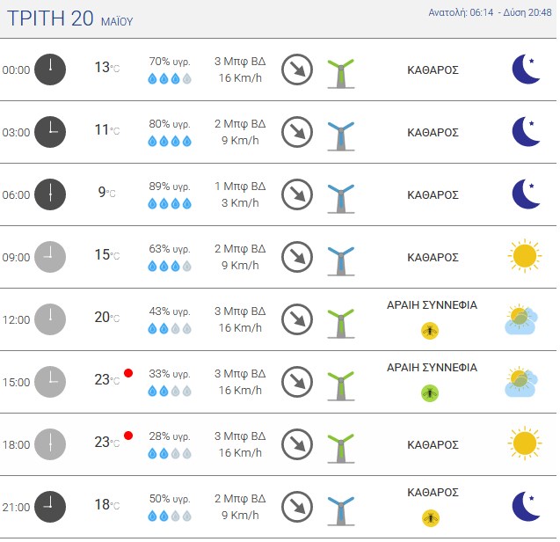Click the yellow insect icon at 21:00

click(431, 518)
